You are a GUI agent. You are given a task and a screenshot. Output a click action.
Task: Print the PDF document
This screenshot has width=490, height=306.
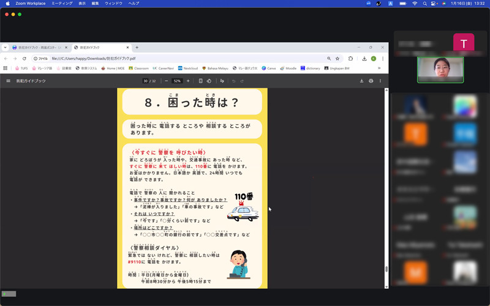371,81
